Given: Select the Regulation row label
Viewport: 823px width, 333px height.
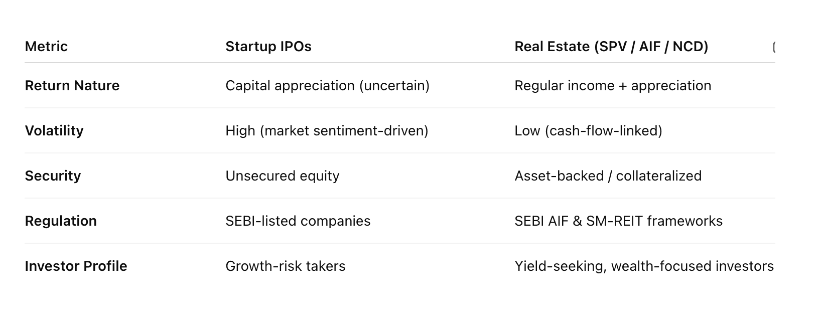Looking at the screenshot, I should pos(61,221).
